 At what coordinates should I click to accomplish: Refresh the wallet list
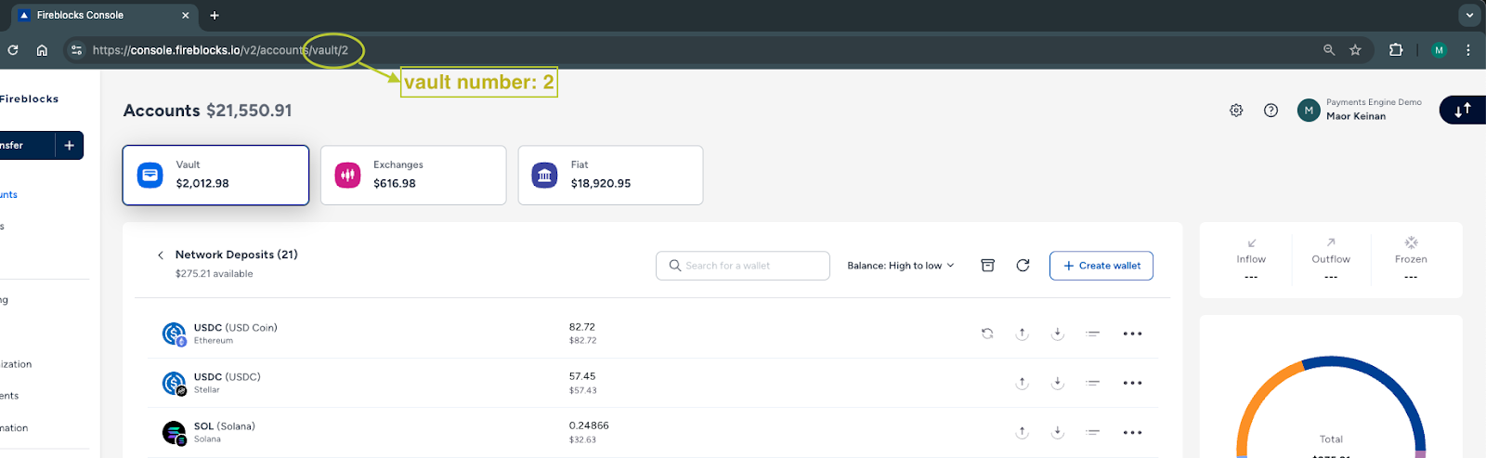[1023, 266]
